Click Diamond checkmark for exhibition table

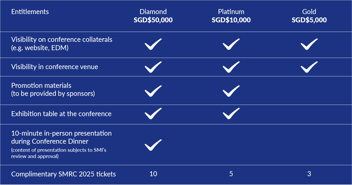(153, 114)
